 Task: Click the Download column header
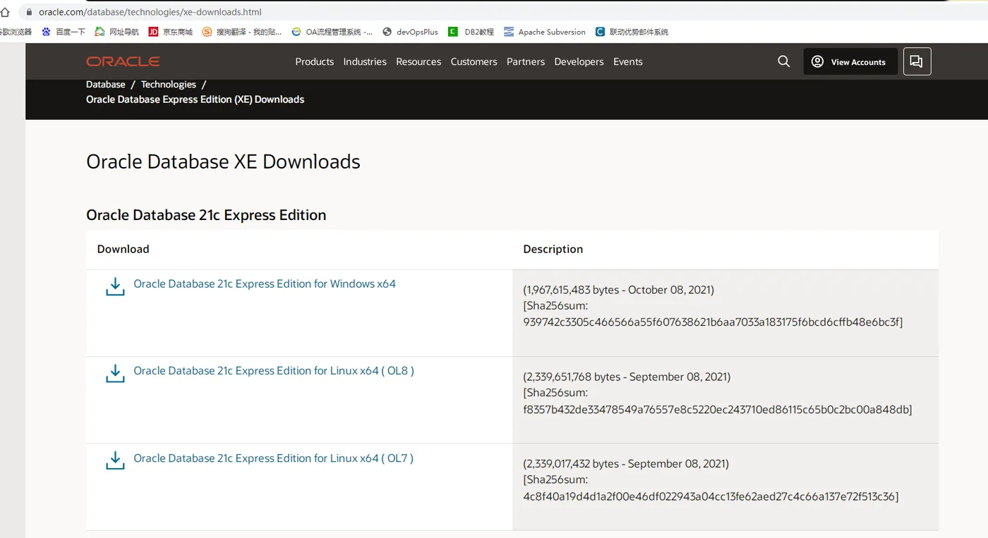123,249
